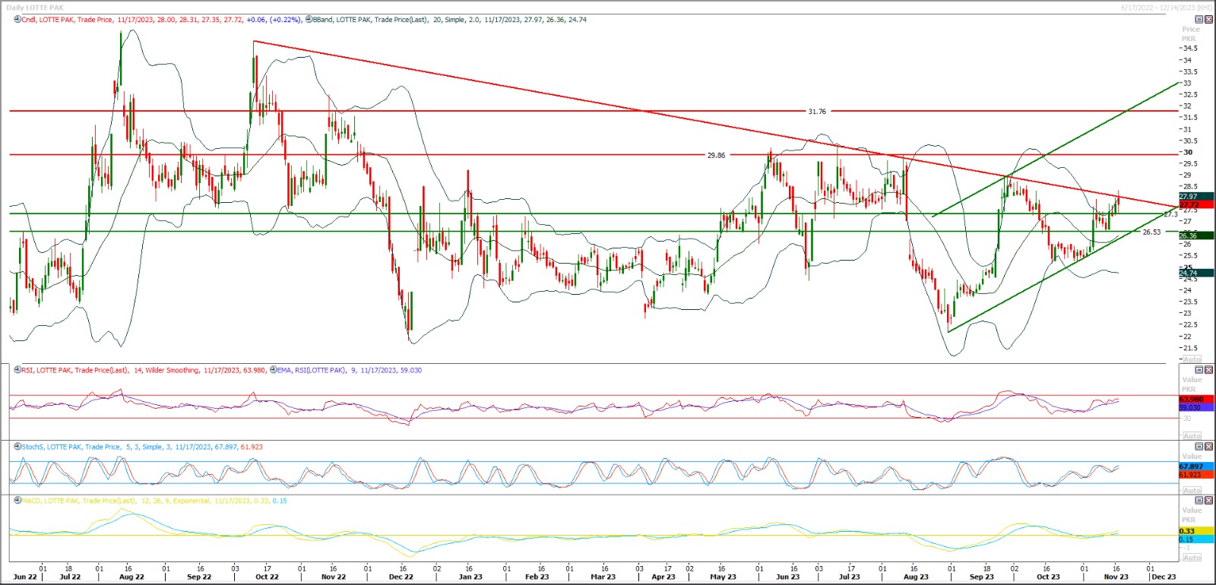Viewport: 1216px width, 585px height.
Task: Open the Daily LOTTE PAK interval title
Action: [x=35, y=8]
